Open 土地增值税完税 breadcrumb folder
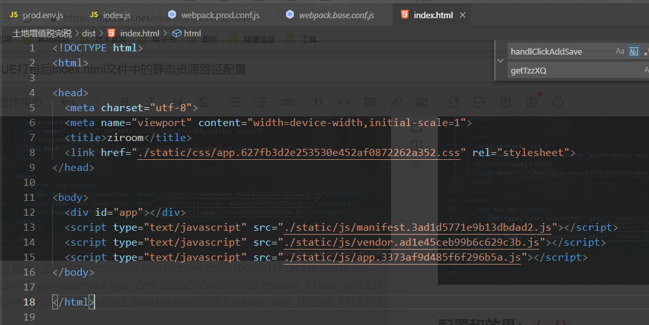Viewport: 649px width, 325px height. (x=42, y=33)
